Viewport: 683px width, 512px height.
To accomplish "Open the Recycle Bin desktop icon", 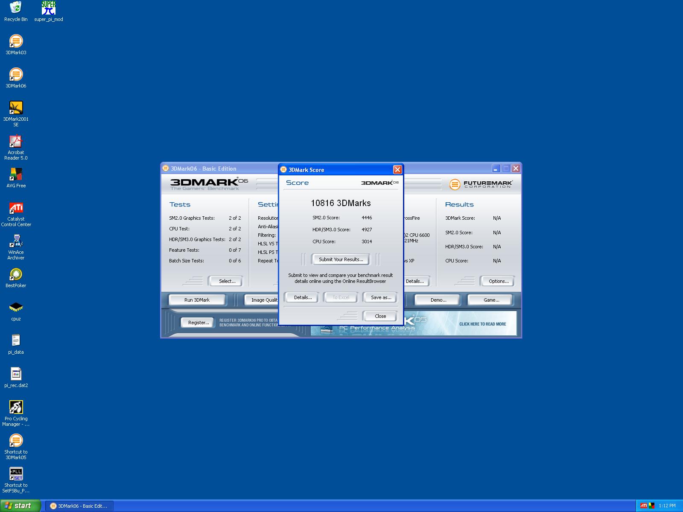I will point(16,12).
